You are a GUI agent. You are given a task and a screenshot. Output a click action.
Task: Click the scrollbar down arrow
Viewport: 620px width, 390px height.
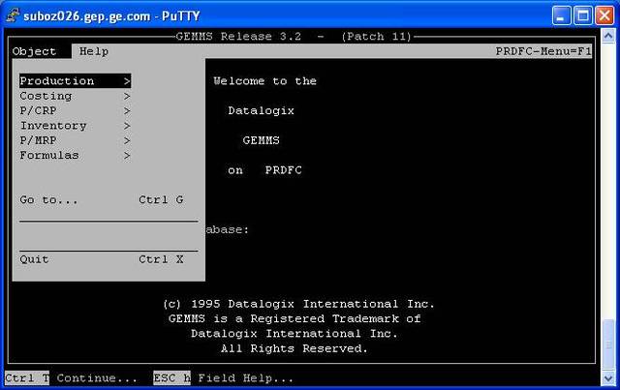[607, 378]
